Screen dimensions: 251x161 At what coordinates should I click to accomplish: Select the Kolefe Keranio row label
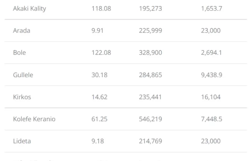coord(34,119)
